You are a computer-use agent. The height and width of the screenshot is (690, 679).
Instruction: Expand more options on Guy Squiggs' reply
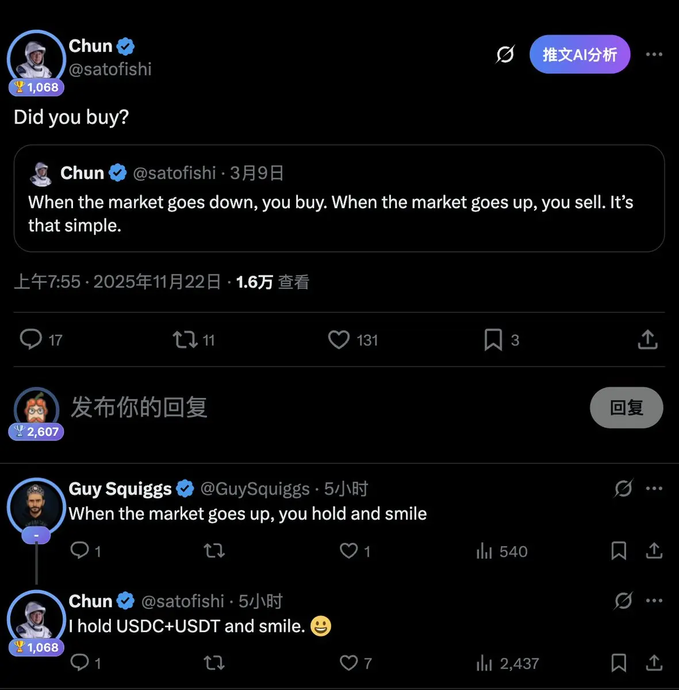[654, 489]
